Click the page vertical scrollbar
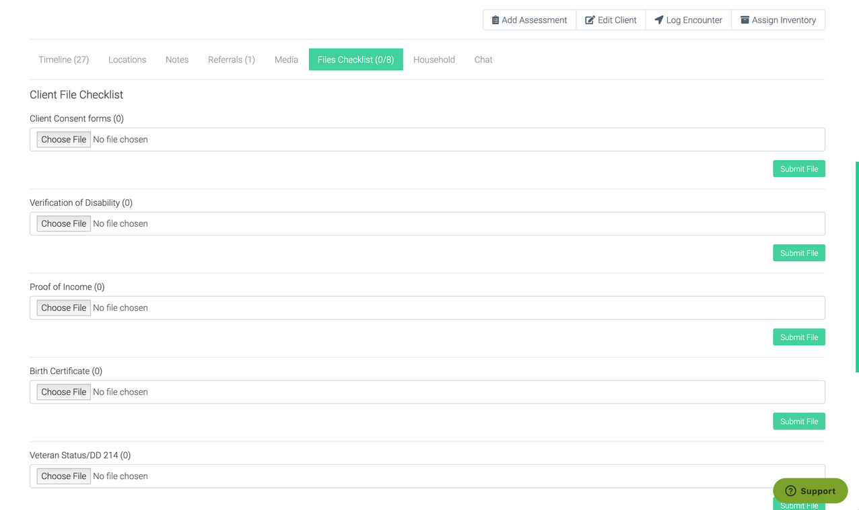This screenshot has width=859, height=510. tap(857, 266)
